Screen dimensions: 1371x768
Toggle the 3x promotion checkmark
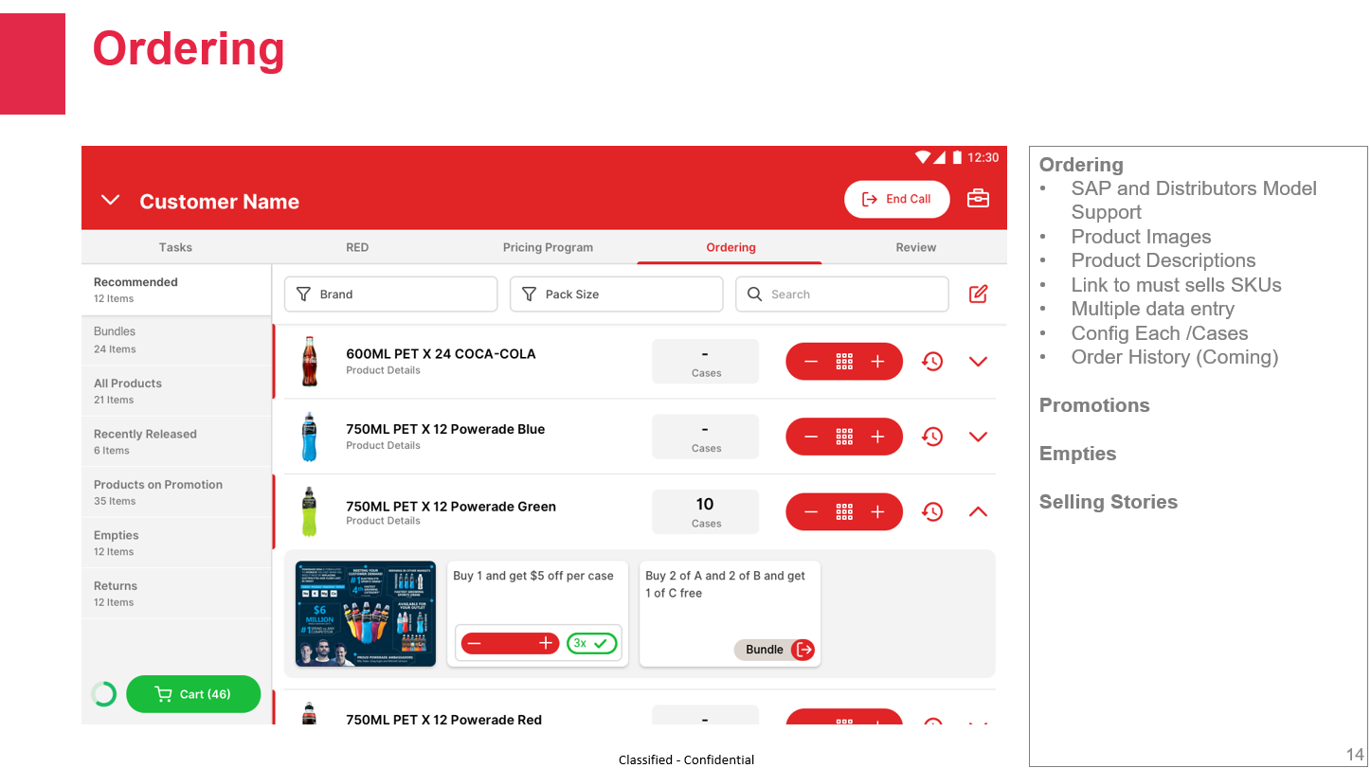pos(592,644)
